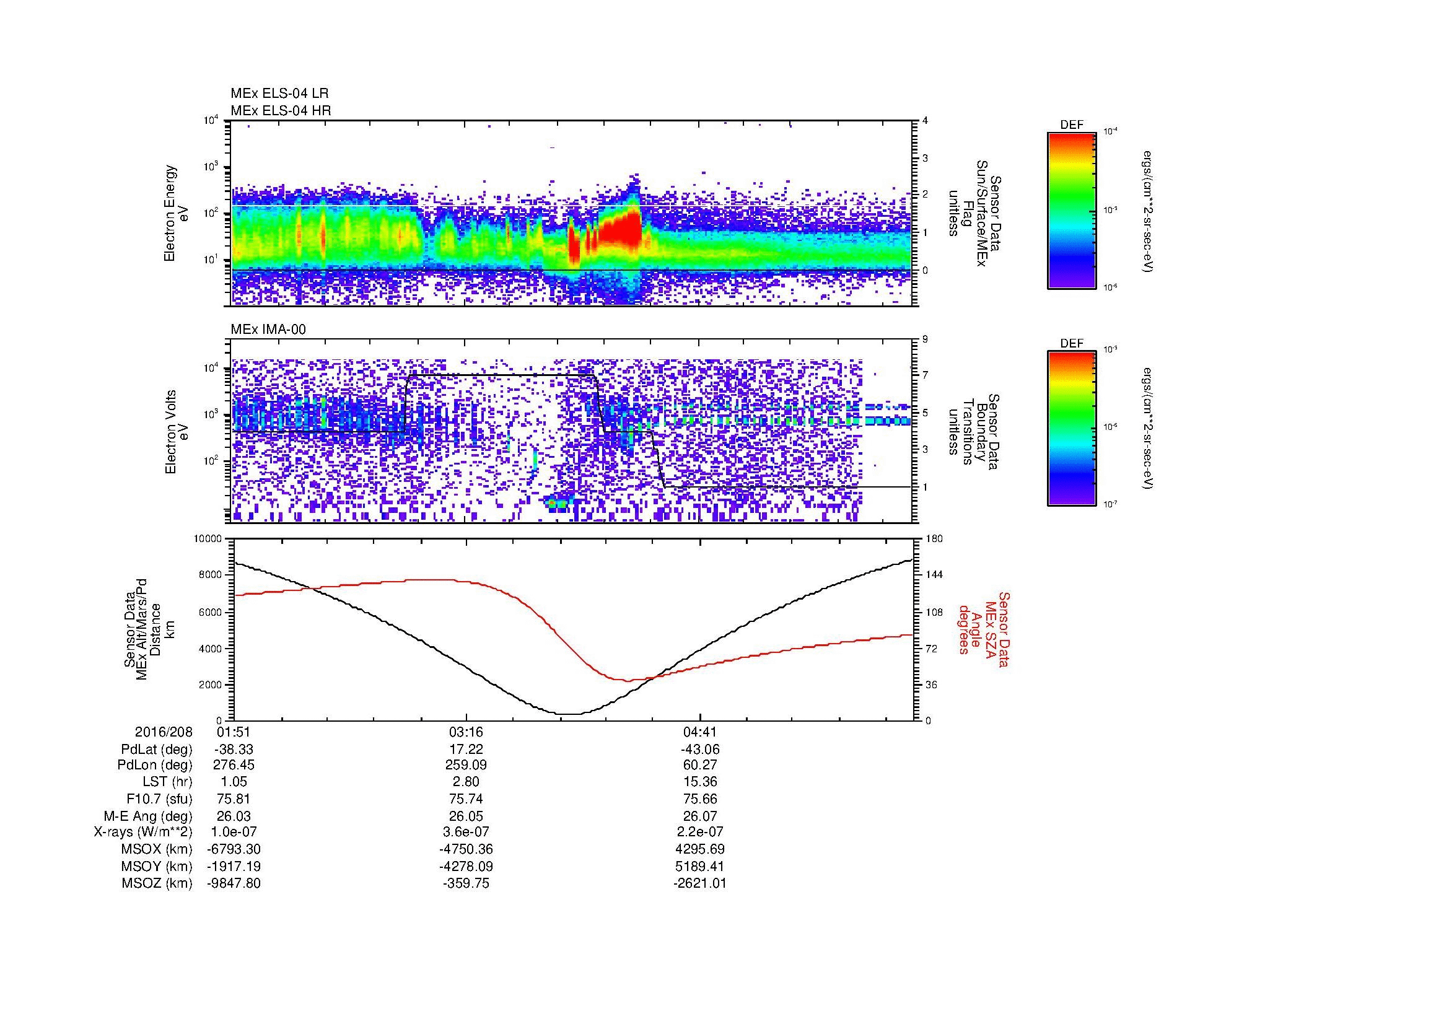The image size is (1449, 1024).
Task: Click the M-E Ang value 26.03
Action: tap(234, 816)
